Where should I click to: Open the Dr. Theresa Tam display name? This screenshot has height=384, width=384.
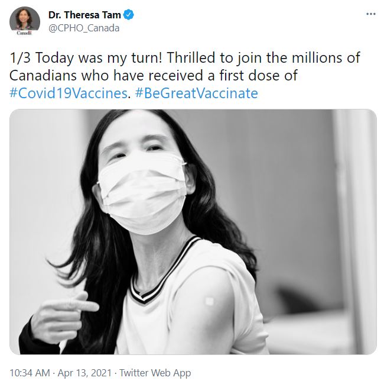click(84, 15)
